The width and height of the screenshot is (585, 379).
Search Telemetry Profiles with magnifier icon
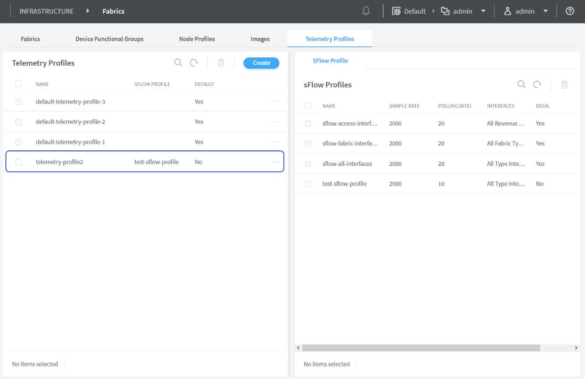[x=178, y=63]
